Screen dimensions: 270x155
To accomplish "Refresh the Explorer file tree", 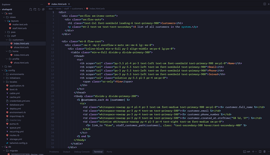I will (39, 9).
